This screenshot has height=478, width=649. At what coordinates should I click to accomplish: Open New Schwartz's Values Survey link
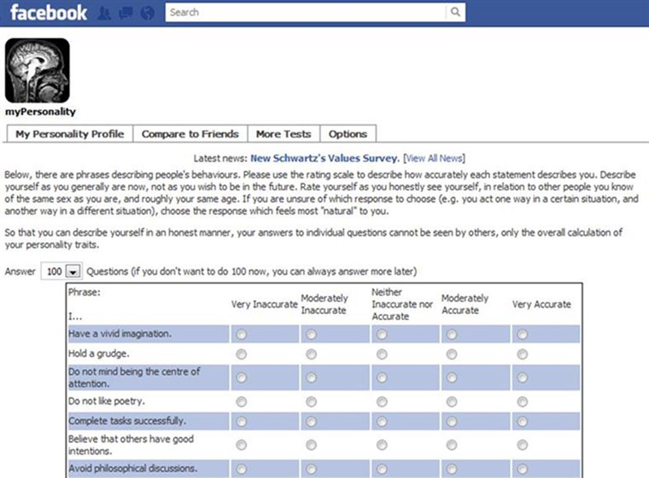click(324, 158)
